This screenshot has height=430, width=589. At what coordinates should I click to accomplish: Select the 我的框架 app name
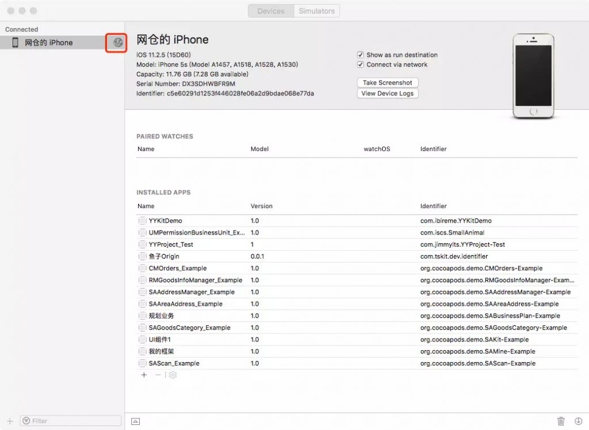[161, 351]
